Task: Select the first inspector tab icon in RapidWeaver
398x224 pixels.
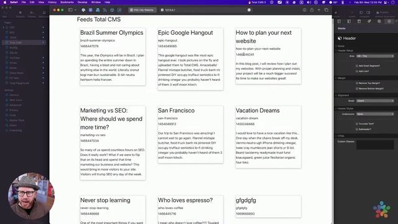Action: tap(339, 21)
